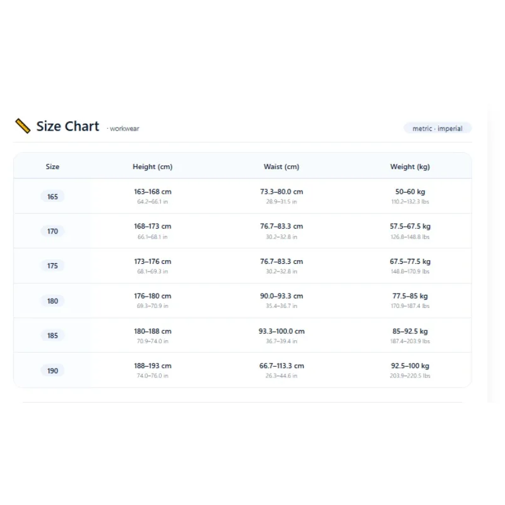Select the 90.0–93.3 cm waist cell
The image size is (505, 505).
click(282, 300)
